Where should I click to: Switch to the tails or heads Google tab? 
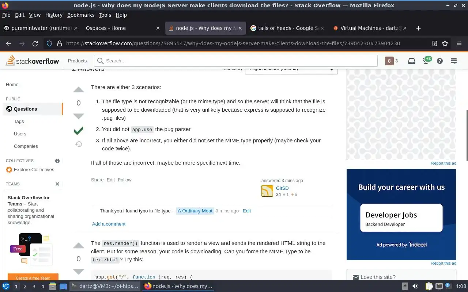coord(287,28)
